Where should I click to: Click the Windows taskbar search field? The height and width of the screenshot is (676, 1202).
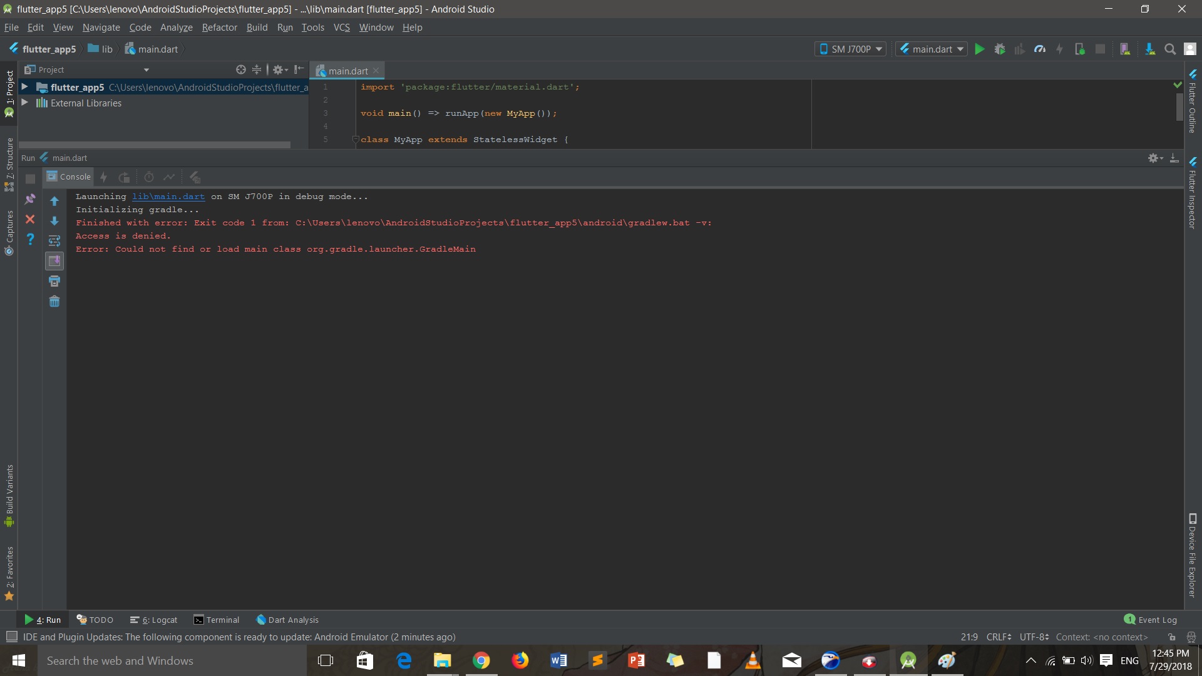[157, 660]
